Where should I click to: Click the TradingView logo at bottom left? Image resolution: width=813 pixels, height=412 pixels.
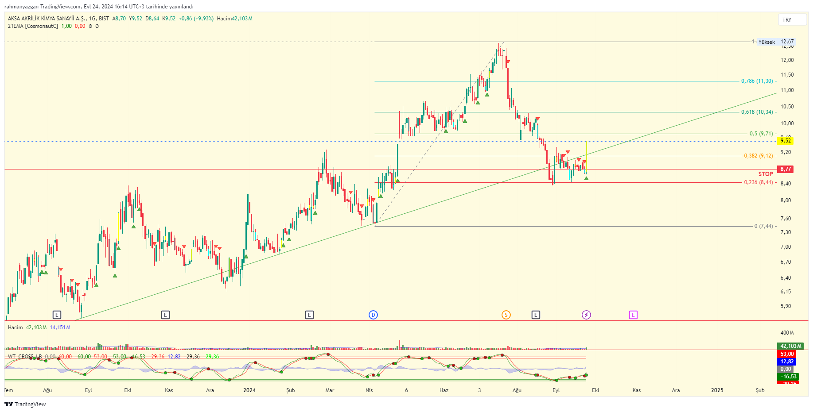click(x=25, y=404)
